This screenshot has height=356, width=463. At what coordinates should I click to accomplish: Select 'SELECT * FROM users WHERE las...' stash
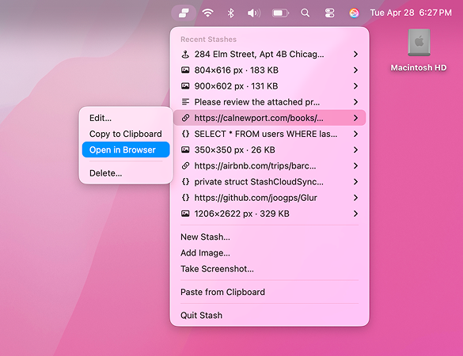(x=270, y=134)
